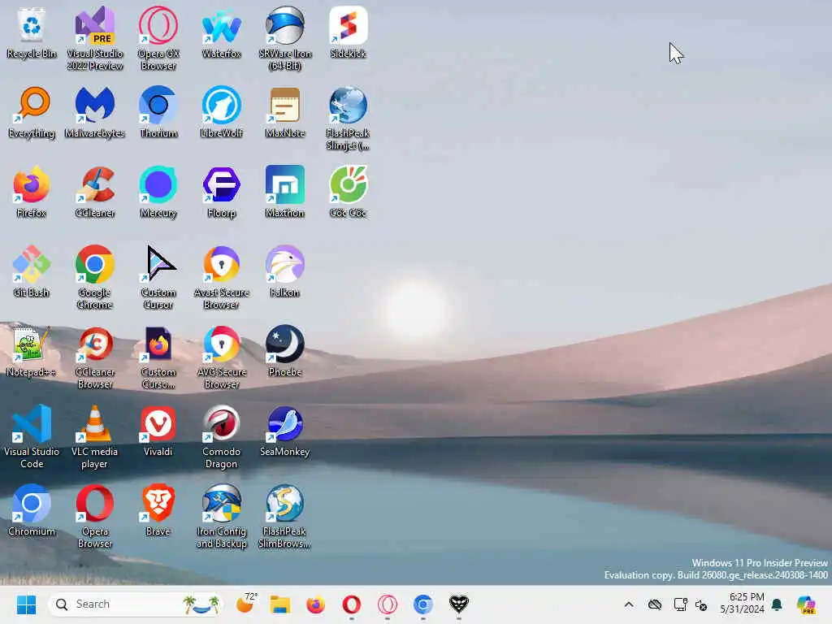Select the SeaMonkey desktop icon
Image resolution: width=832 pixels, height=624 pixels.
pos(285,431)
